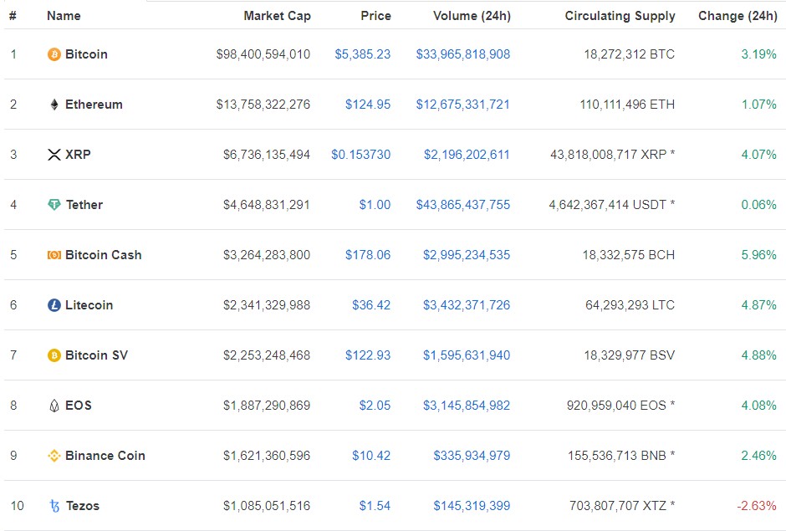This screenshot has height=531, width=786.
Task: Click the EOS logo icon
Action: 54,405
